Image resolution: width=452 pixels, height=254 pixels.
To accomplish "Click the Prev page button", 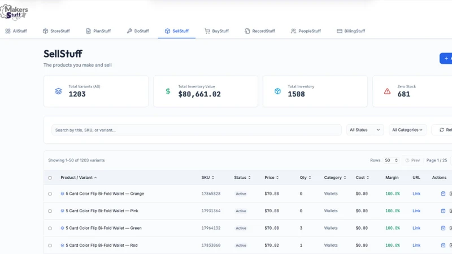I will pyautogui.click(x=412, y=160).
